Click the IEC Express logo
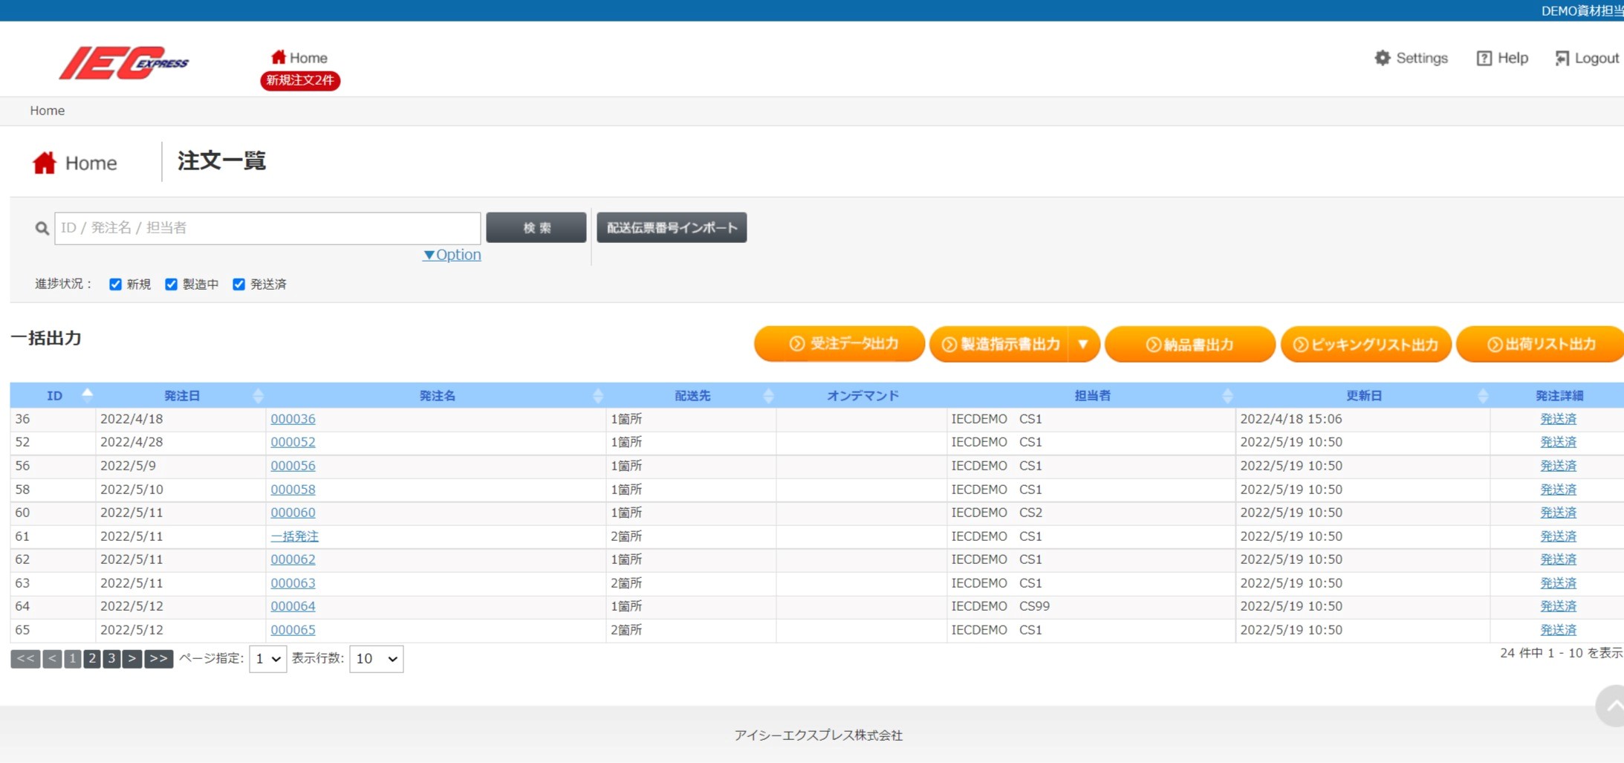This screenshot has width=1624, height=763. pyautogui.click(x=124, y=62)
